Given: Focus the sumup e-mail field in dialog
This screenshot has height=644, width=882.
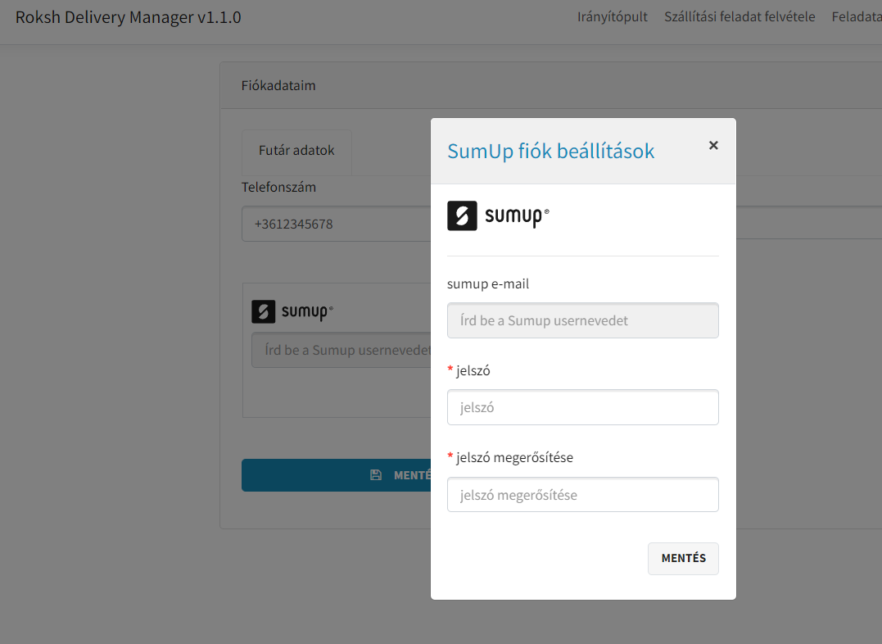Looking at the screenshot, I should (x=583, y=320).
